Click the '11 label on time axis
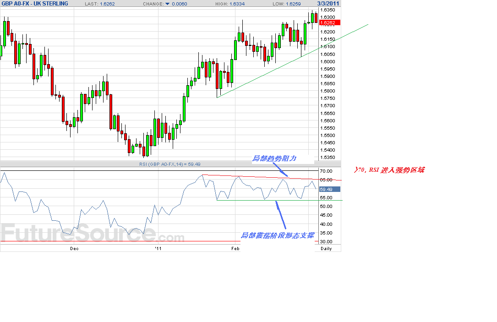Viewport: 497px width, 322px height. click(158, 248)
